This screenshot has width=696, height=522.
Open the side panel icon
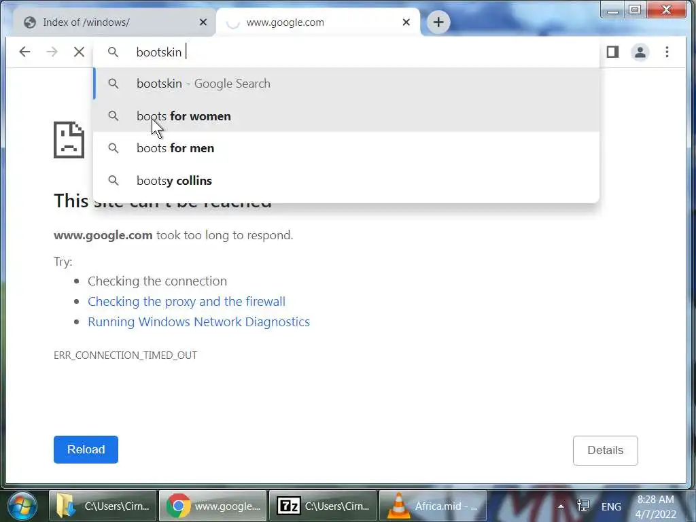(612, 52)
